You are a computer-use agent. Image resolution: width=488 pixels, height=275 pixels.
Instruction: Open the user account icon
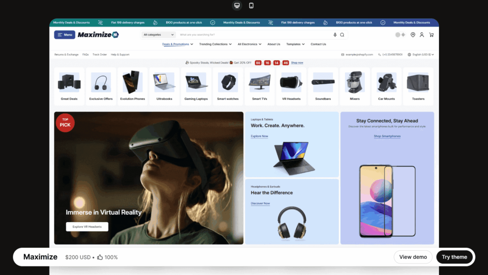pyautogui.click(x=422, y=35)
